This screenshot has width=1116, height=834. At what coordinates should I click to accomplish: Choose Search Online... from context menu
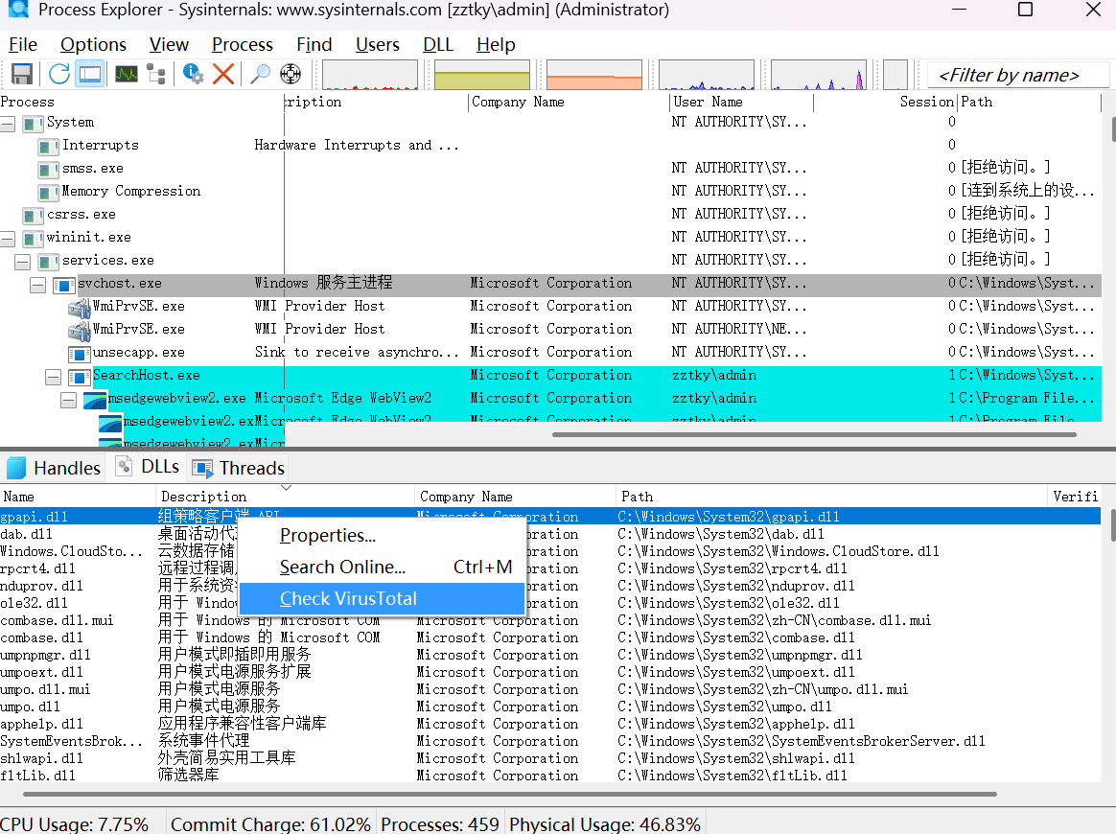pyautogui.click(x=382, y=568)
